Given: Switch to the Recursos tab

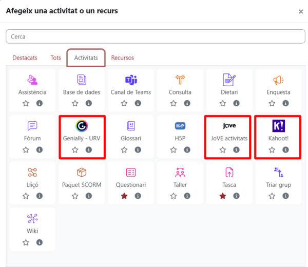Looking at the screenshot, I should pyautogui.click(x=123, y=58).
